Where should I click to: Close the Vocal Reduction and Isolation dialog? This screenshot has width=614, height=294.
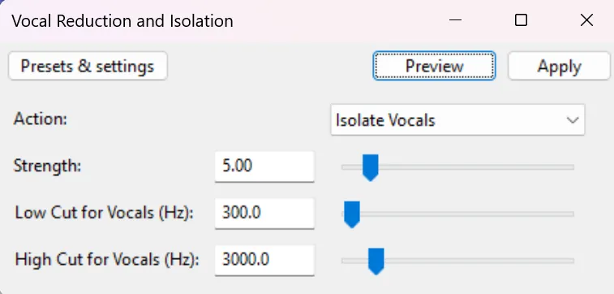[x=586, y=20]
